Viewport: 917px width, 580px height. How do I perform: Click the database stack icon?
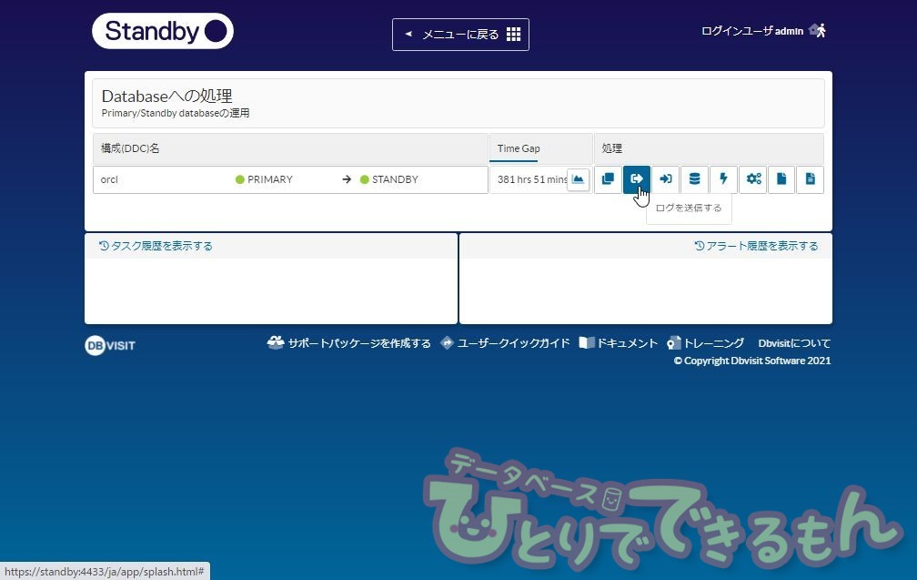(x=695, y=179)
